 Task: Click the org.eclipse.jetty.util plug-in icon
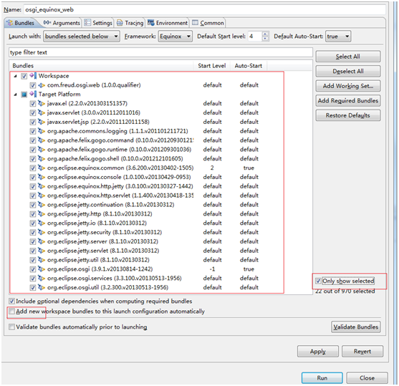(x=42, y=260)
